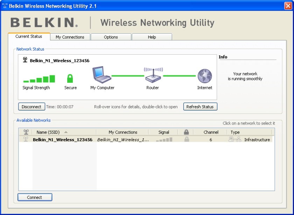Click the antenna icon column header

(26, 132)
